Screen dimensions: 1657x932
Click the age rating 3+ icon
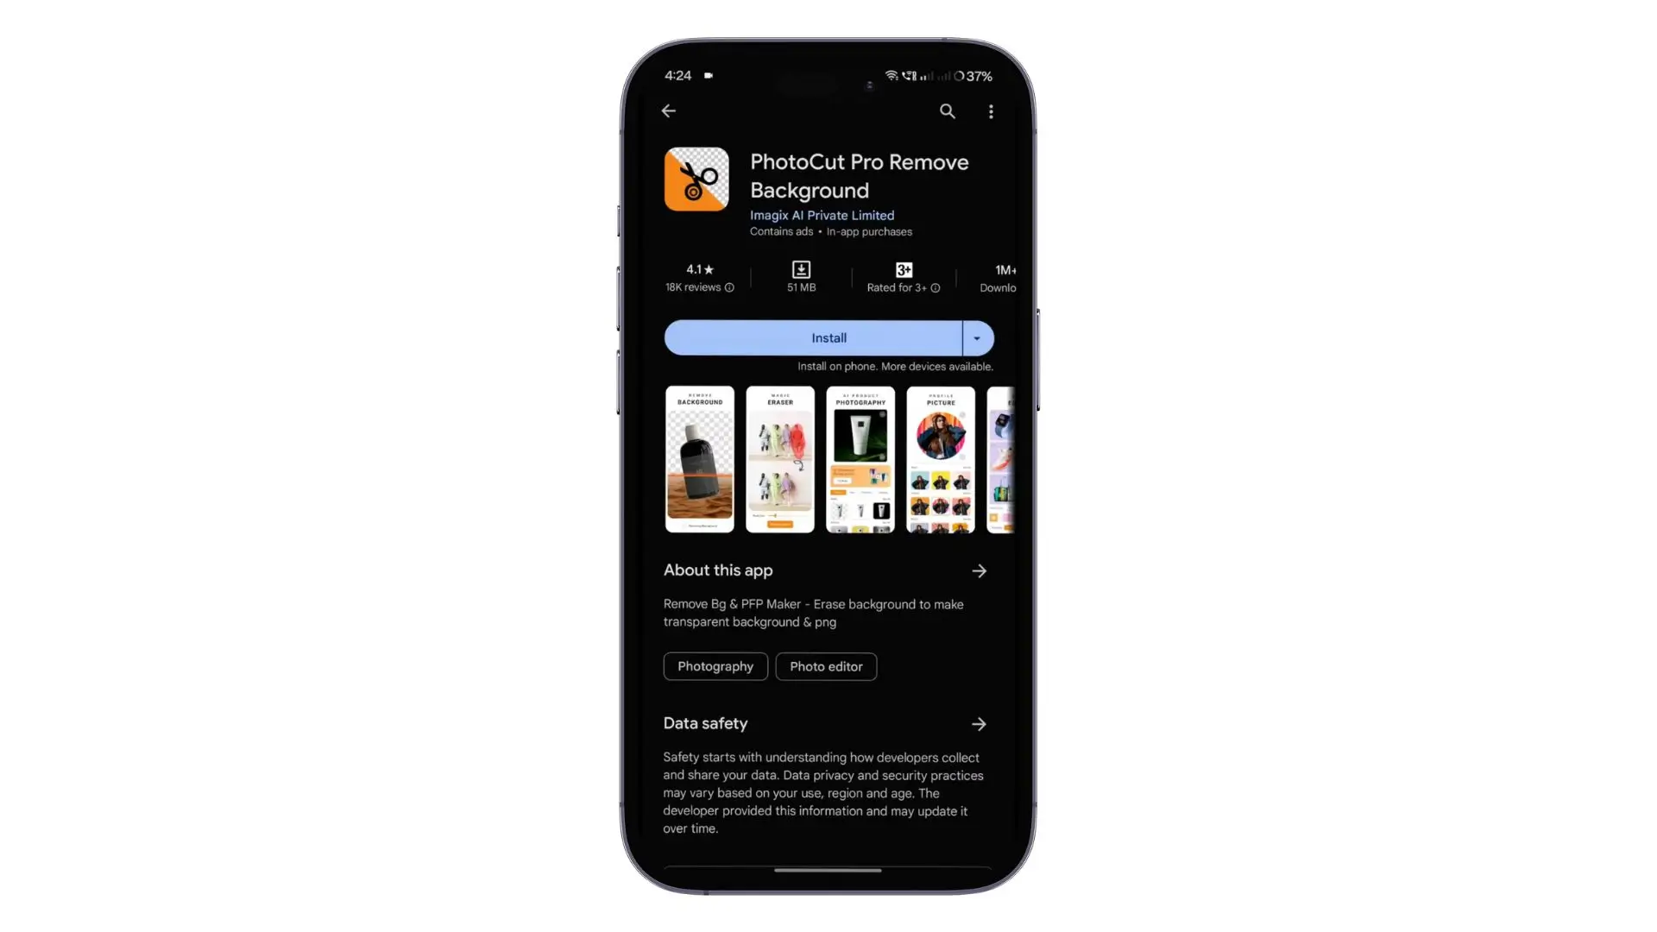(904, 268)
